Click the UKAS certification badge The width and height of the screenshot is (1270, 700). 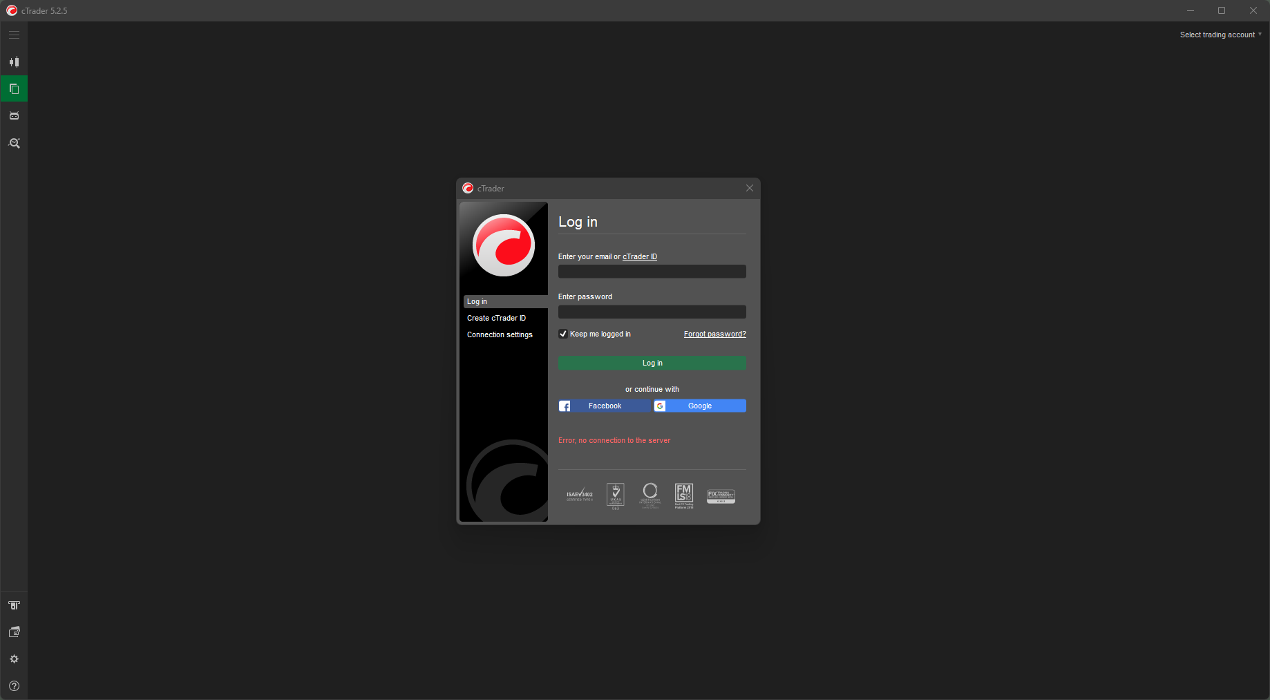616,496
